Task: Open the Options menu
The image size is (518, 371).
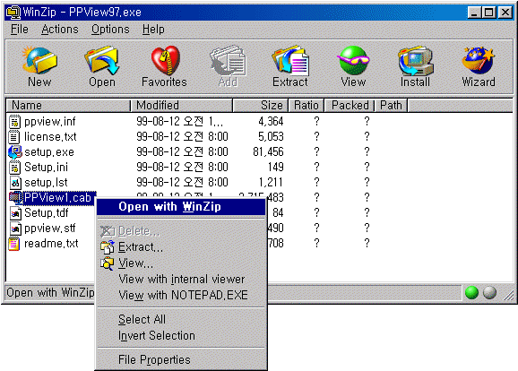Action: click(110, 30)
